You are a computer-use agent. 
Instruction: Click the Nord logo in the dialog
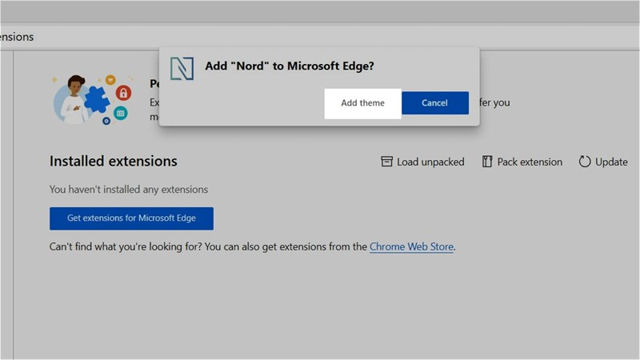(x=182, y=68)
